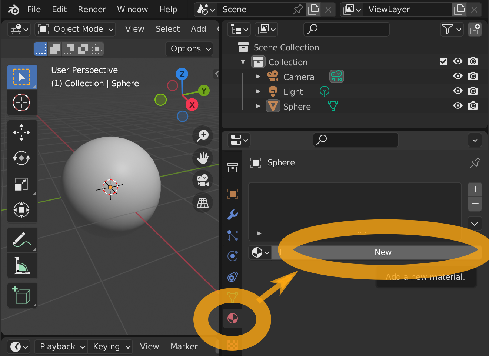Screen dimensions: 489x356
Task: Expand the Camera tree item
Action: click(258, 77)
